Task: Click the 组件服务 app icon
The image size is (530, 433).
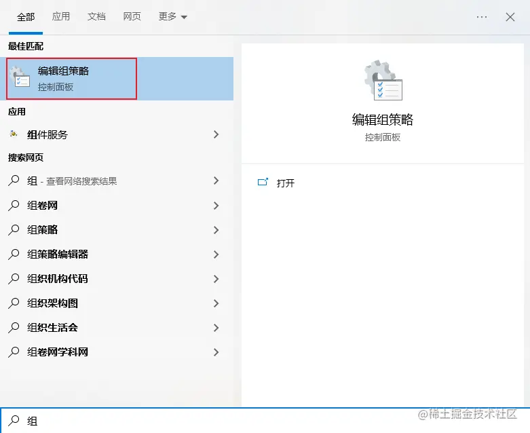Action: pyautogui.click(x=14, y=134)
